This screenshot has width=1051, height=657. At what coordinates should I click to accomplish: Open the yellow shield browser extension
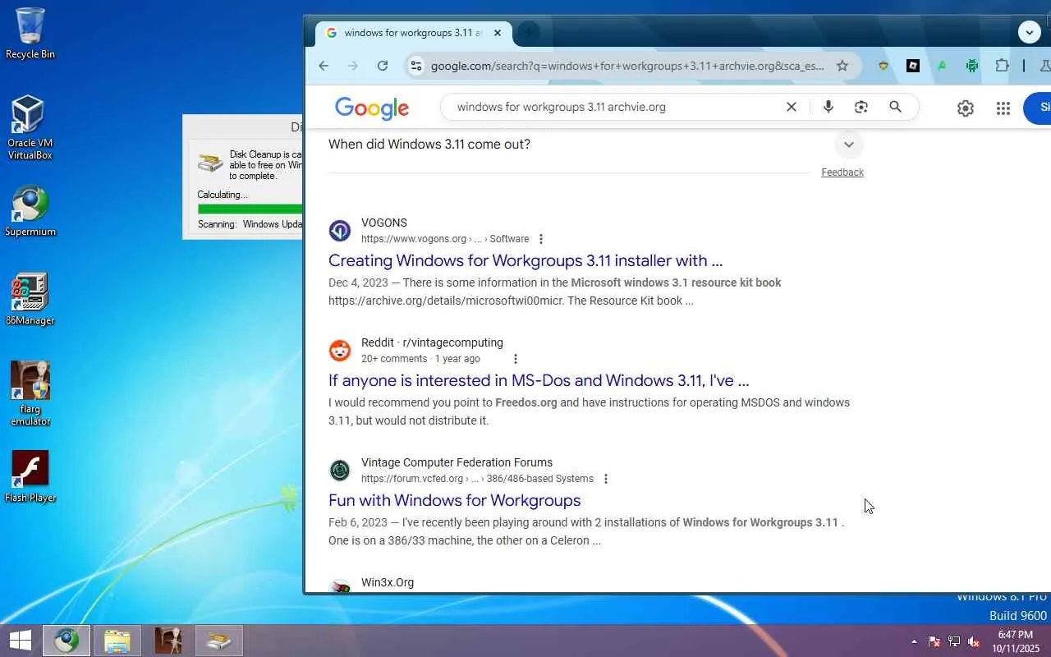pos(883,66)
